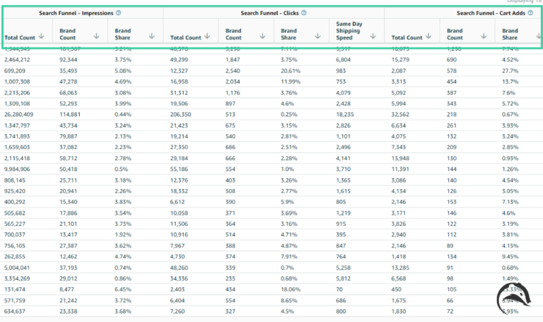Select the 48,260 clicks total value
The image size is (543, 322).
(x=179, y=268)
